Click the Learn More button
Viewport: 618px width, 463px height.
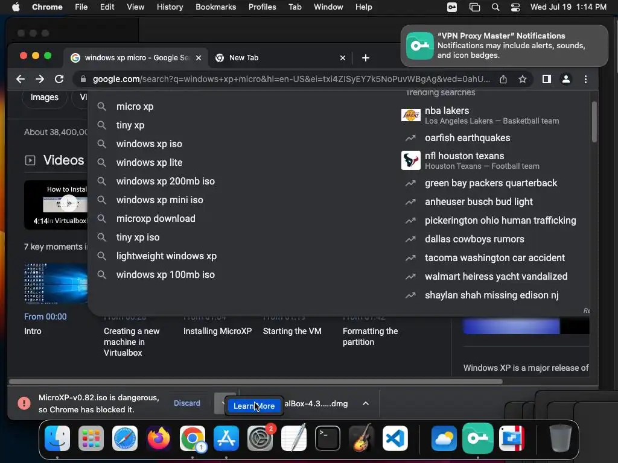pyautogui.click(x=254, y=406)
